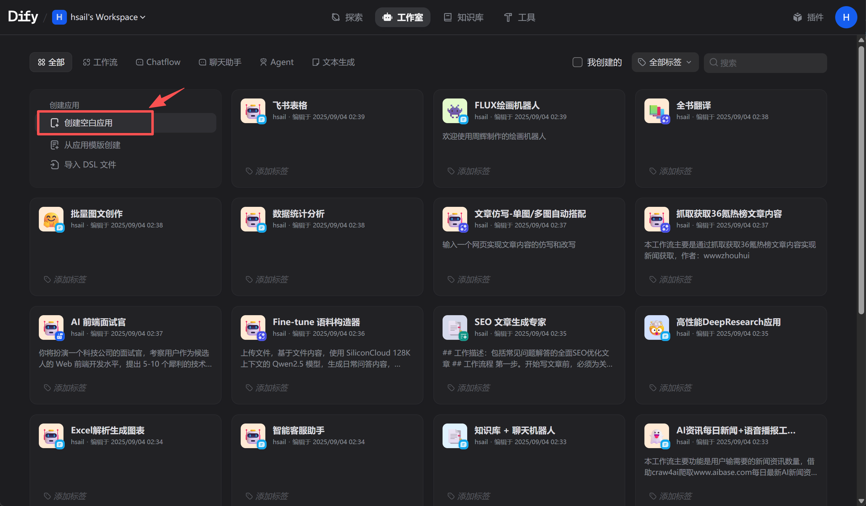The height and width of the screenshot is (506, 866).
Task: Click 从应用模版创建
Action: [x=86, y=145]
